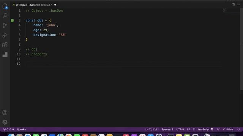Image resolution: width=243 pixels, height=136 pixels.
Task: Click the unsaved dot on Untitled-1 tab
Action: coord(55,5)
